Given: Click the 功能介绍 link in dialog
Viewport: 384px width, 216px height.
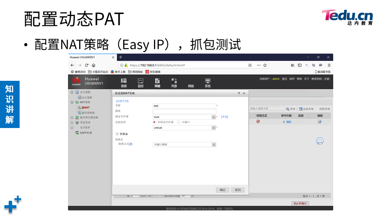Looking at the screenshot, I should 122,101.
